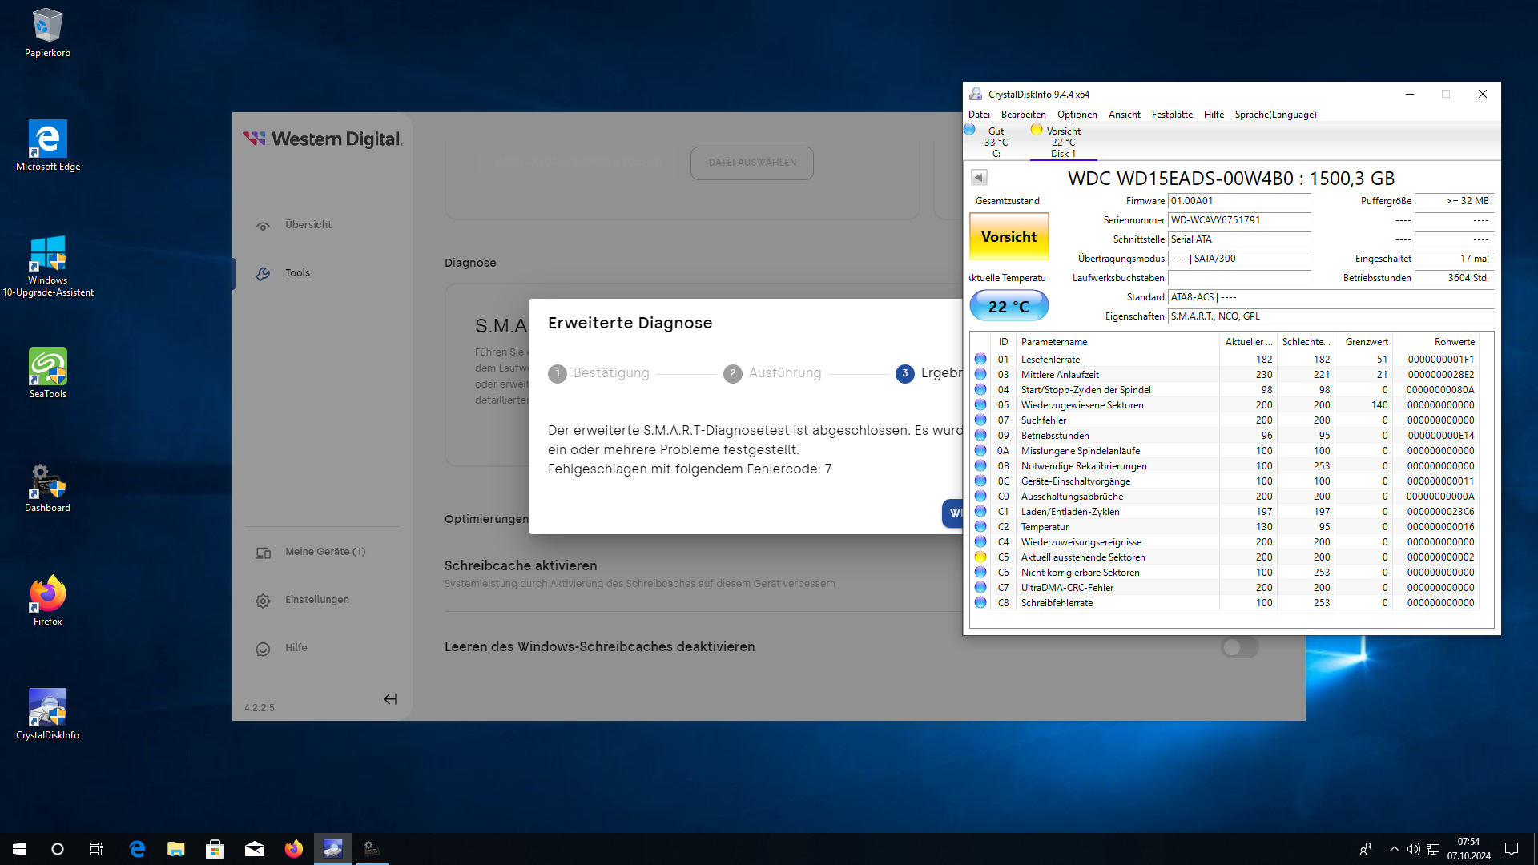Viewport: 1538px width, 865px height.
Task: Open the Hilfe icon in sidebar
Action: click(x=263, y=649)
